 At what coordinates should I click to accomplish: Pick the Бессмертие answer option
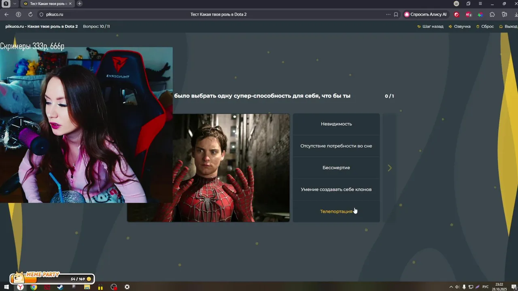pos(336,168)
